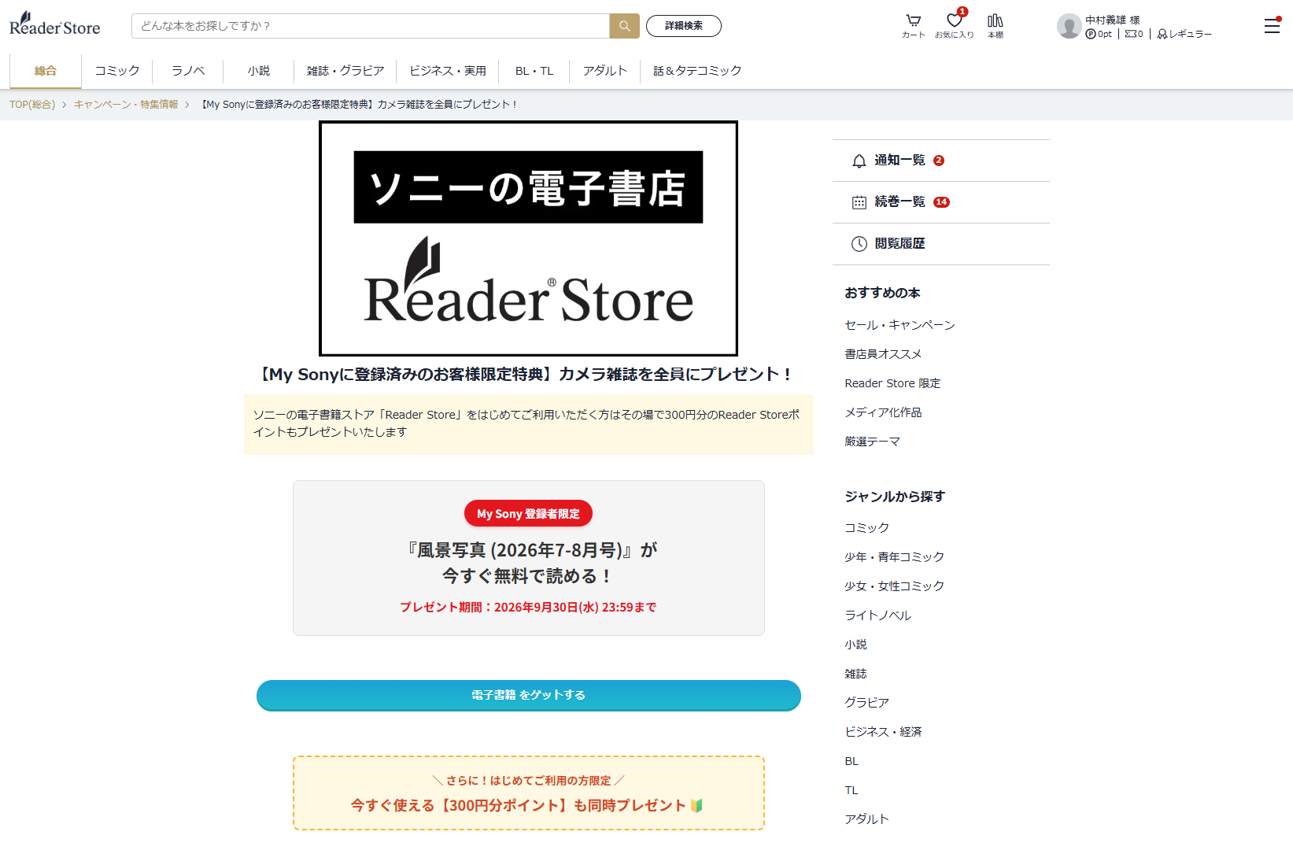This screenshot has width=1293, height=850.
Task: Click 小説 genre link in sidebar
Action: pyautogui.click(x=855, y=645)
